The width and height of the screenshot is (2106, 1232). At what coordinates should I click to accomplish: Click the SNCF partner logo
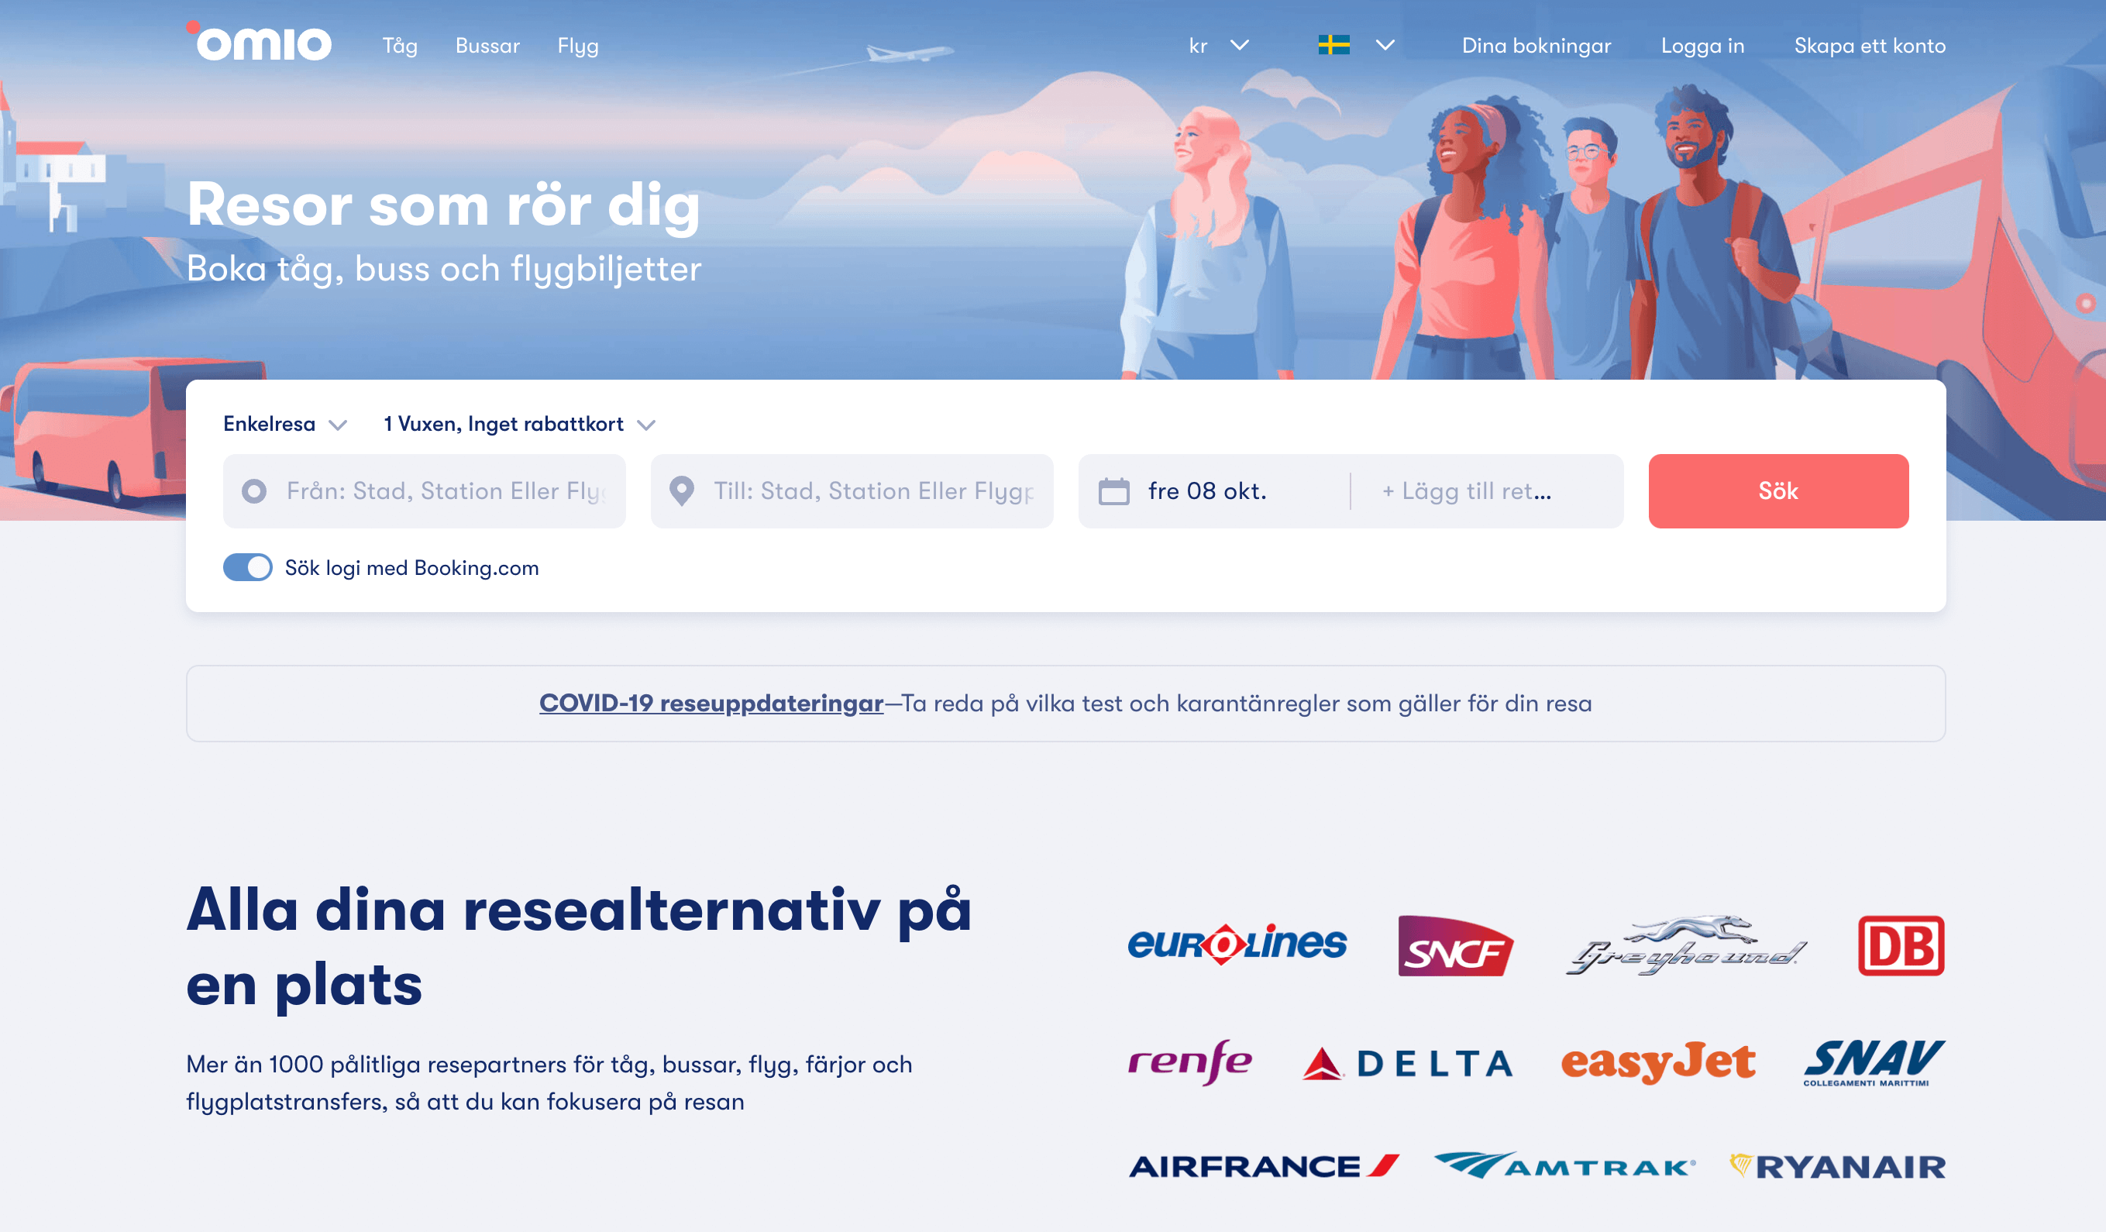pos(1456,945)
